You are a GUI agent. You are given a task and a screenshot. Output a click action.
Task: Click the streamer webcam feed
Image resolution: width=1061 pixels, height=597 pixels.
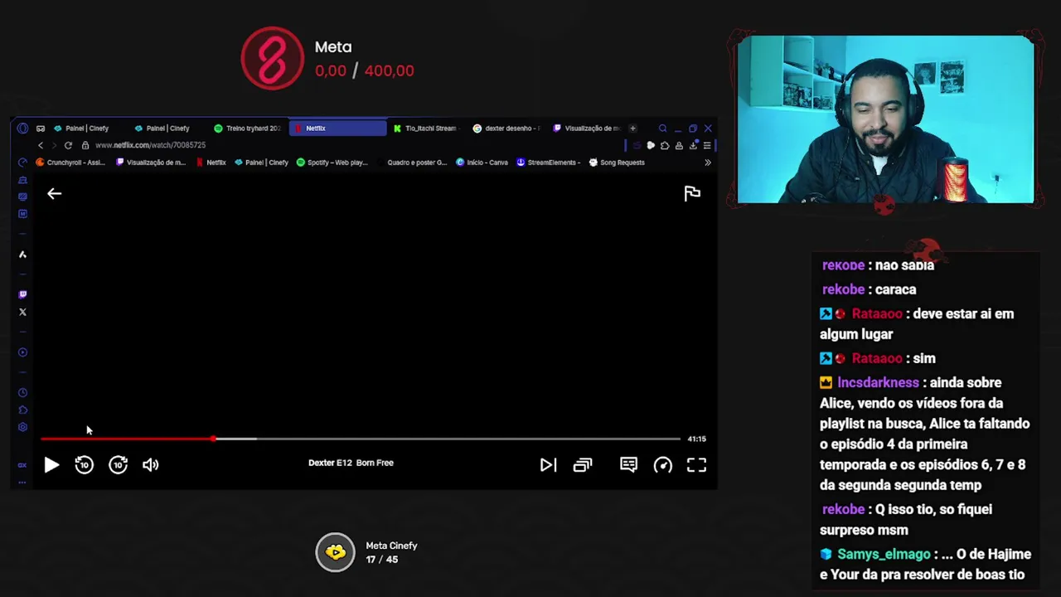point(885,119)
